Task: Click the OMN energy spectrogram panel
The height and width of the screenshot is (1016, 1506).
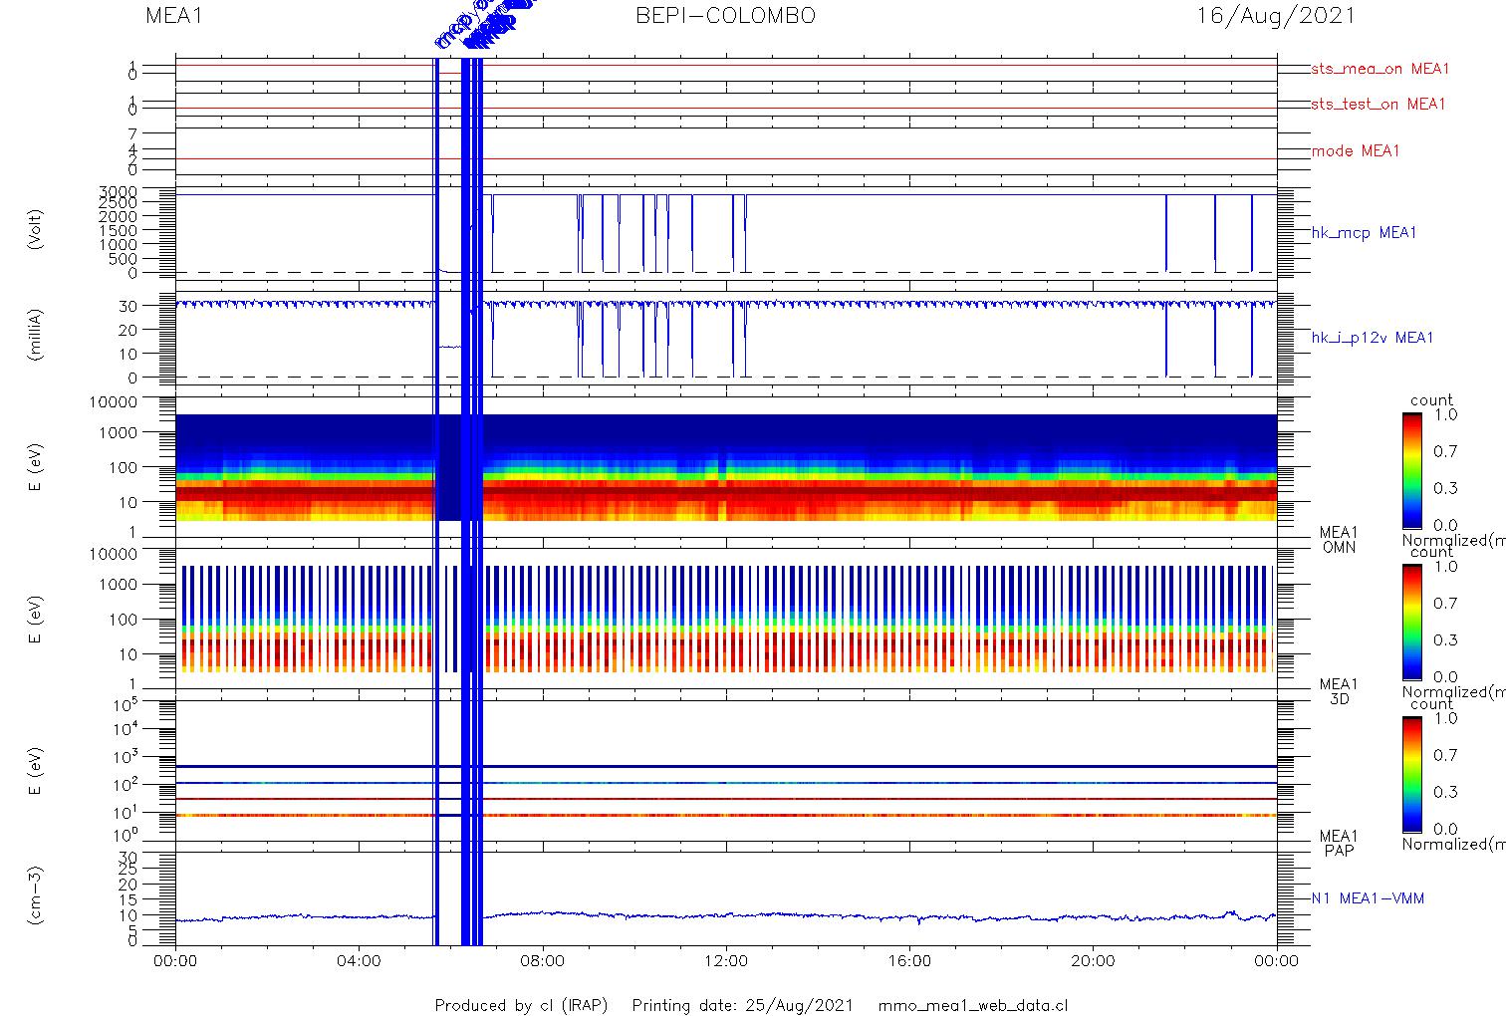Action: [726, 467]
